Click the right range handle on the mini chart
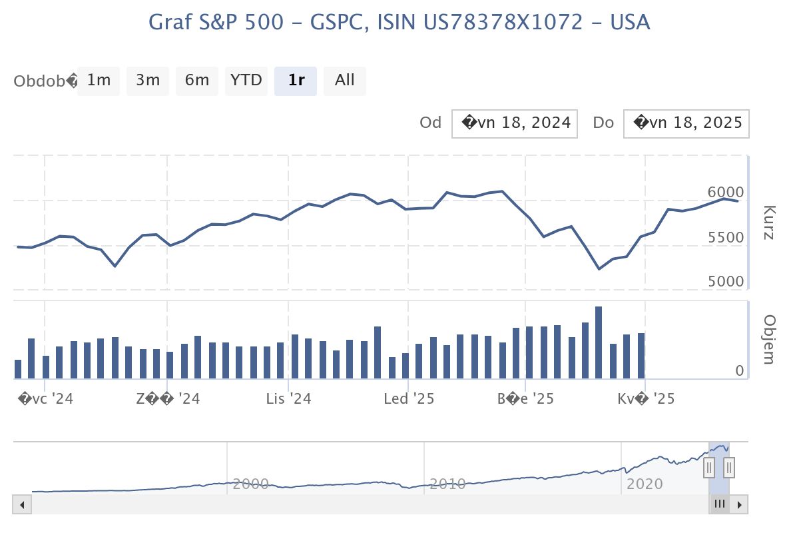The width and height of the screenshot is (799, 533). pyautogui.click(x=728, y=468)
